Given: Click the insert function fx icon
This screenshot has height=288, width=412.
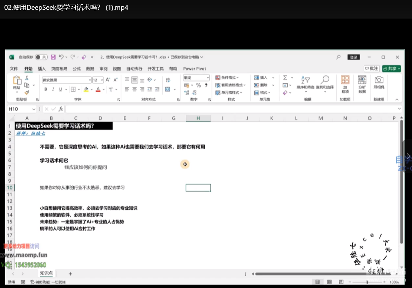Looking at the screenshot, I should (60, 109).
